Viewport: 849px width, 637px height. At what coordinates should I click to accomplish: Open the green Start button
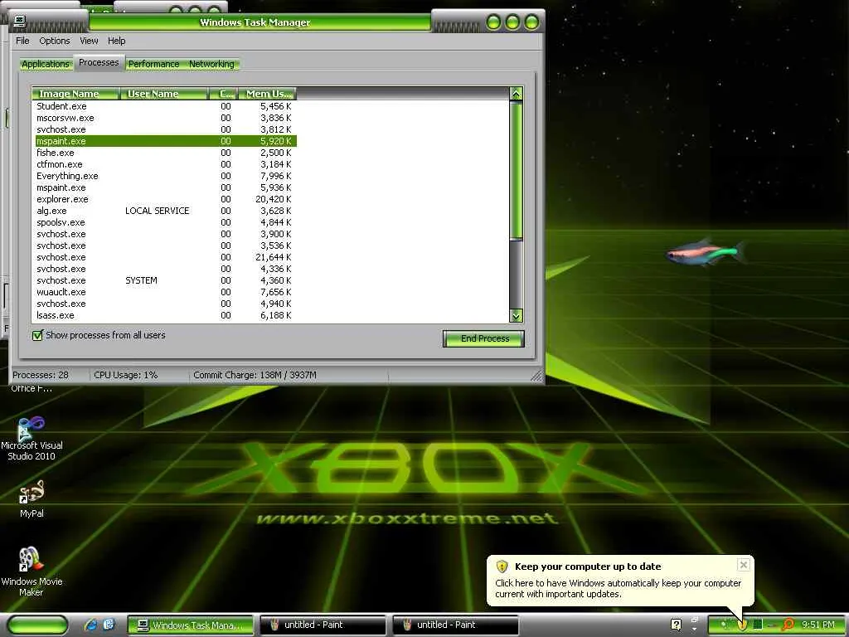pos(38,625)
